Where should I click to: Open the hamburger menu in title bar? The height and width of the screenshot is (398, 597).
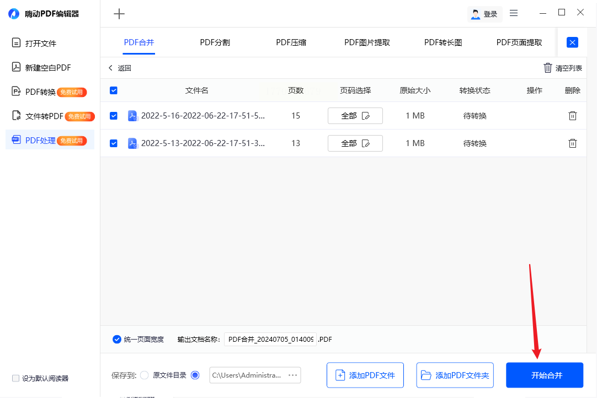[x=514, y=13]
